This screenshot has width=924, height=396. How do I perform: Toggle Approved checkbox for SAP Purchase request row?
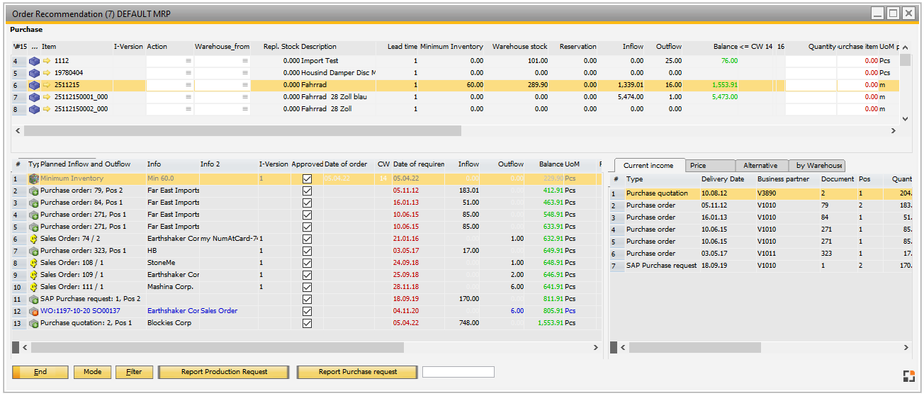[x=307, y=300]
